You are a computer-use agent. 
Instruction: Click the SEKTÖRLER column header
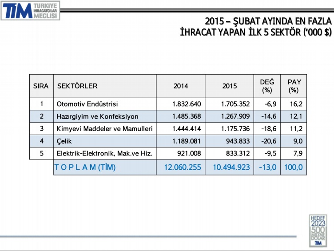[77, 86]
